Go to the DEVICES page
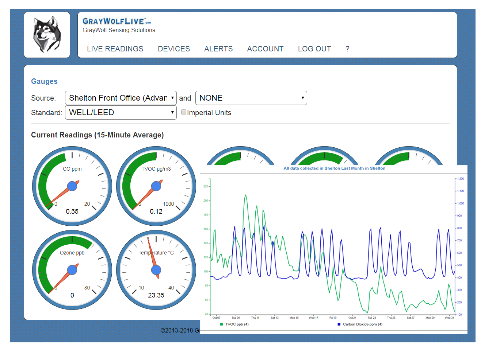The height and width of the screenshot is (350, 481). coord(174,49)
